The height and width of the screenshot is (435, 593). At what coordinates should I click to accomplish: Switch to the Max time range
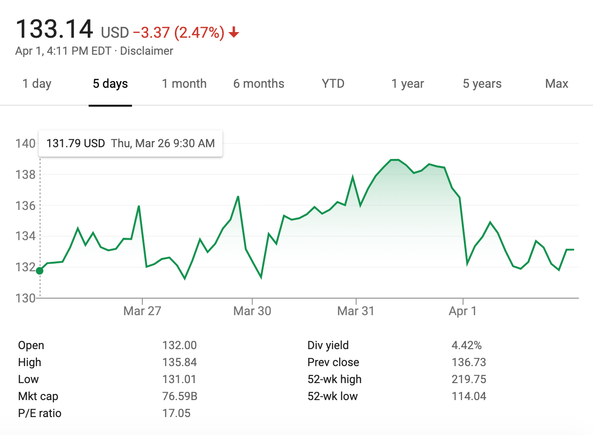[556, 84]
